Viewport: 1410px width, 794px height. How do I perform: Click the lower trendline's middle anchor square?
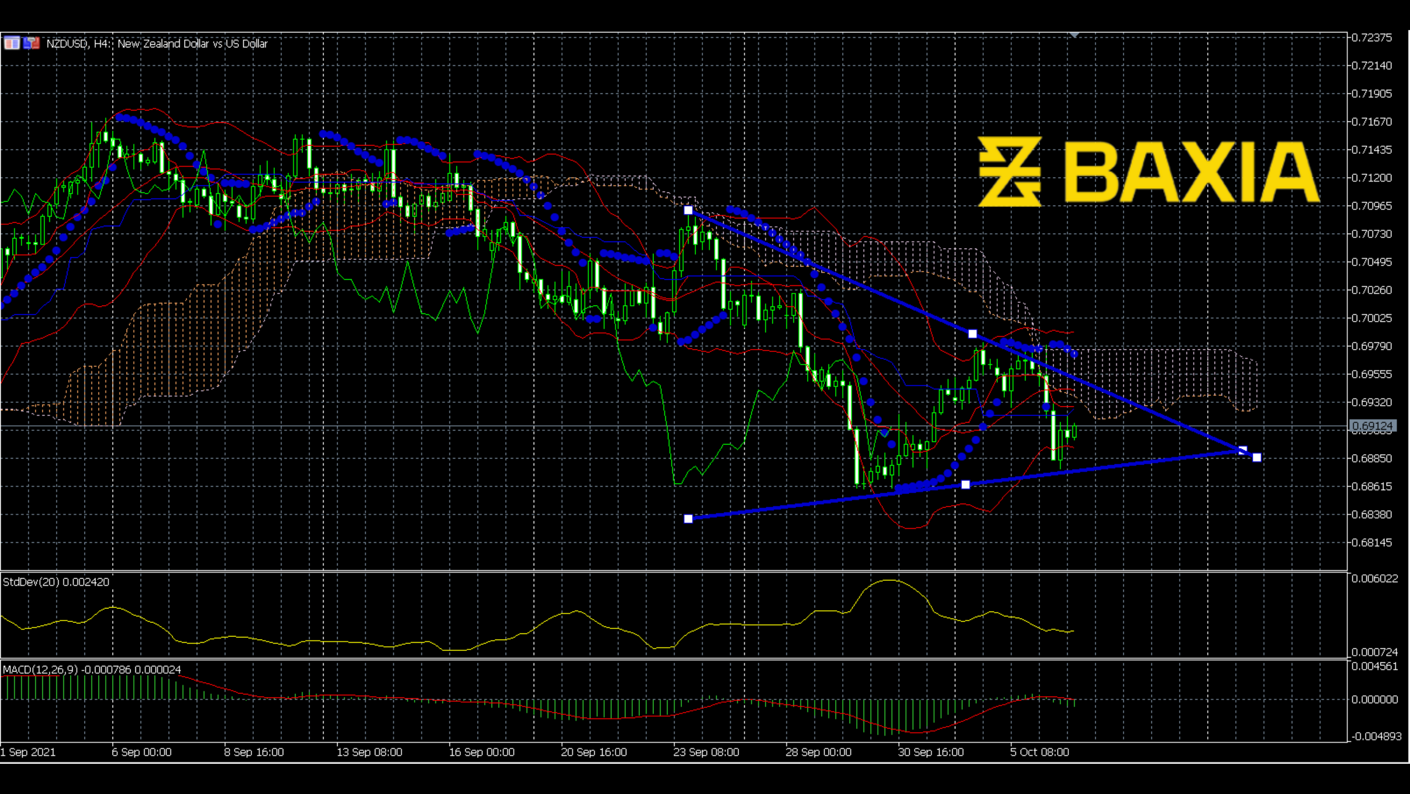coord(965,484)
